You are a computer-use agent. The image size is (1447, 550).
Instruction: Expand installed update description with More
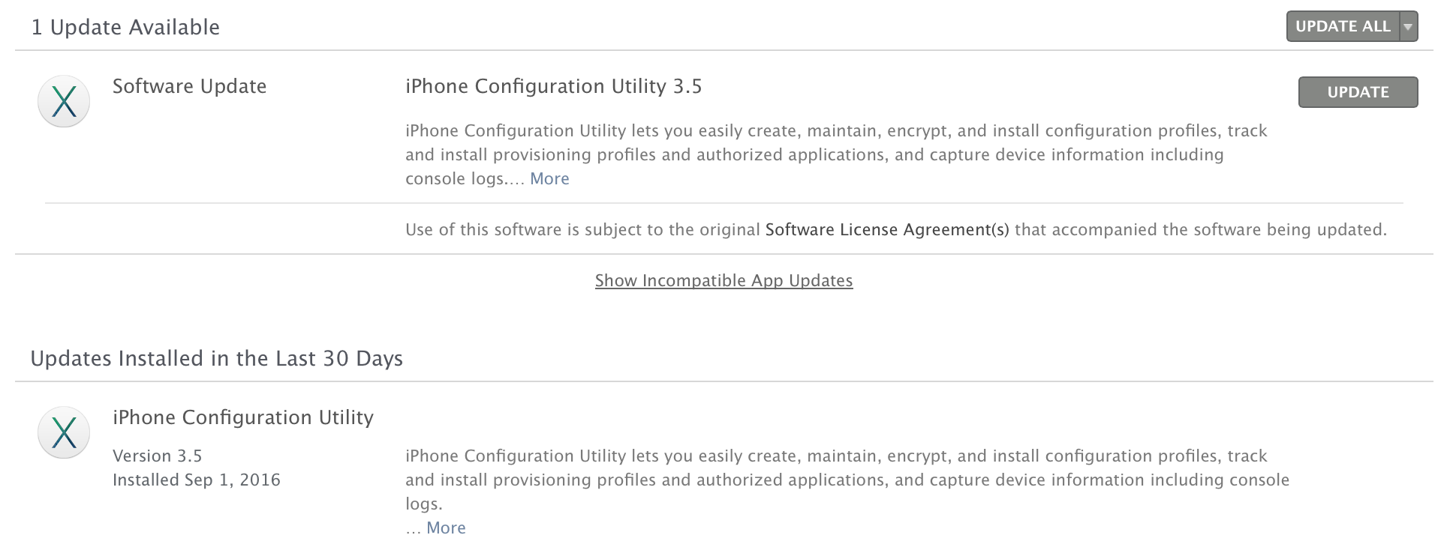(x=446, y=528)
